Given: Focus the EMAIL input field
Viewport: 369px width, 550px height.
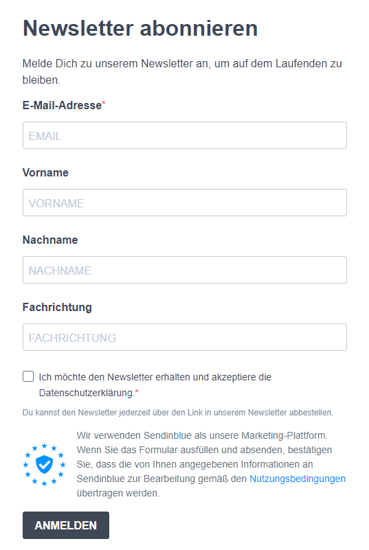Looking at the screenshot, I should pos(185,135).
